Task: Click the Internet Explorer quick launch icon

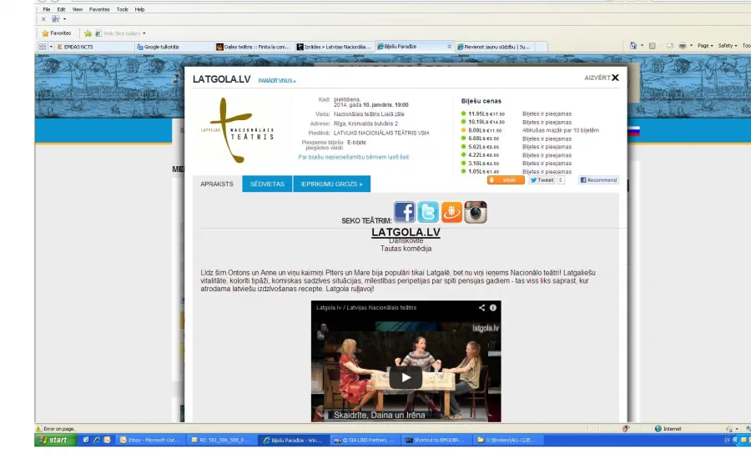Action: 96,440
